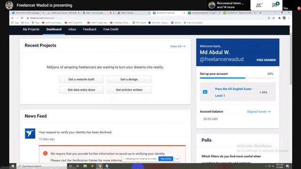Click Windows taskbar search box
The width and height of the screenshot is (301, 169).
click(42, 166)
